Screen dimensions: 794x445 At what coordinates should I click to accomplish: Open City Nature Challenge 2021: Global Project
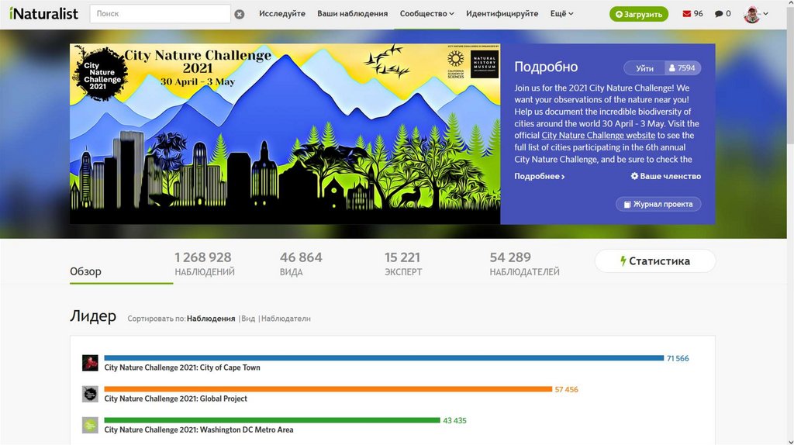point(176,398)
